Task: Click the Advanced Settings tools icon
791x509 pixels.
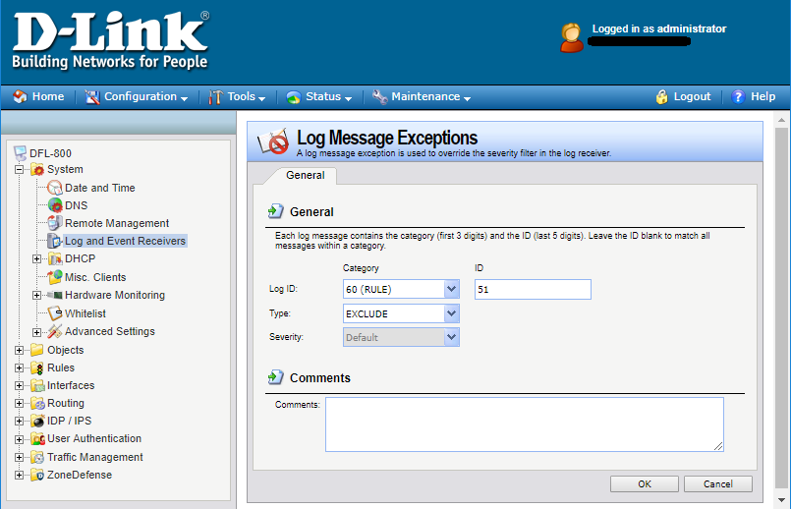Action: [54, 331]
